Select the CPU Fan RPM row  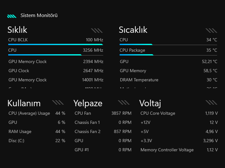[x=103, y=113]
